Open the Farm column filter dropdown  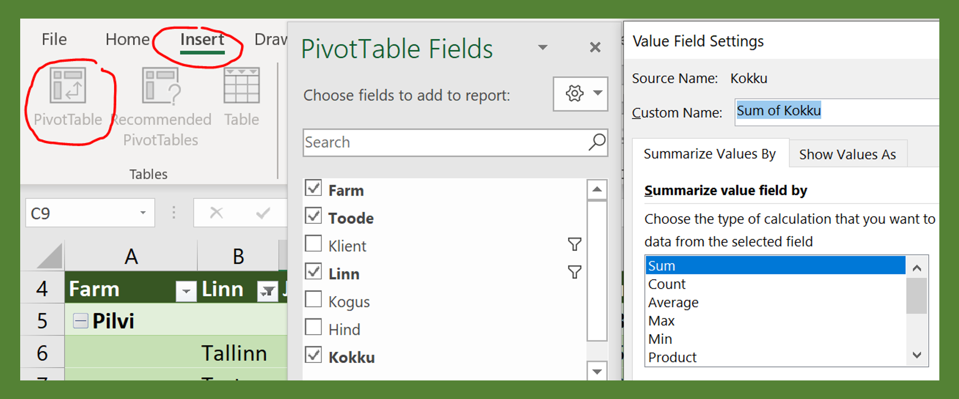pos(186,291)
